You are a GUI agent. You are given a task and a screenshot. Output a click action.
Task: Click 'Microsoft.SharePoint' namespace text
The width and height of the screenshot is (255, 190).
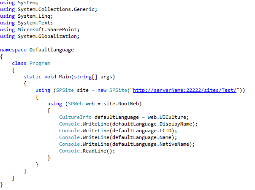(47, 29)
